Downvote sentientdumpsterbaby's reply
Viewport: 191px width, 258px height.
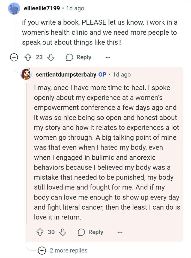[x=63, y=232]
